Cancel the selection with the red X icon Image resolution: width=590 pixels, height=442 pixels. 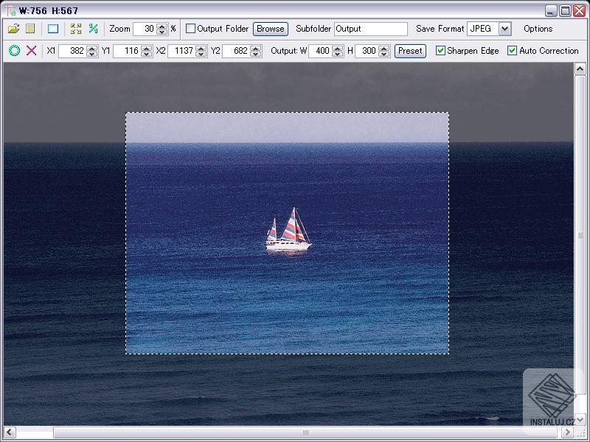[x=32, y=50]
